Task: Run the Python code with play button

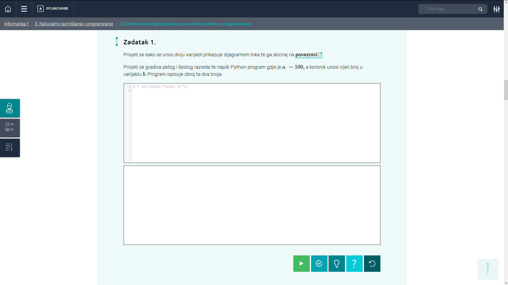Action: (x=301, y=263)
